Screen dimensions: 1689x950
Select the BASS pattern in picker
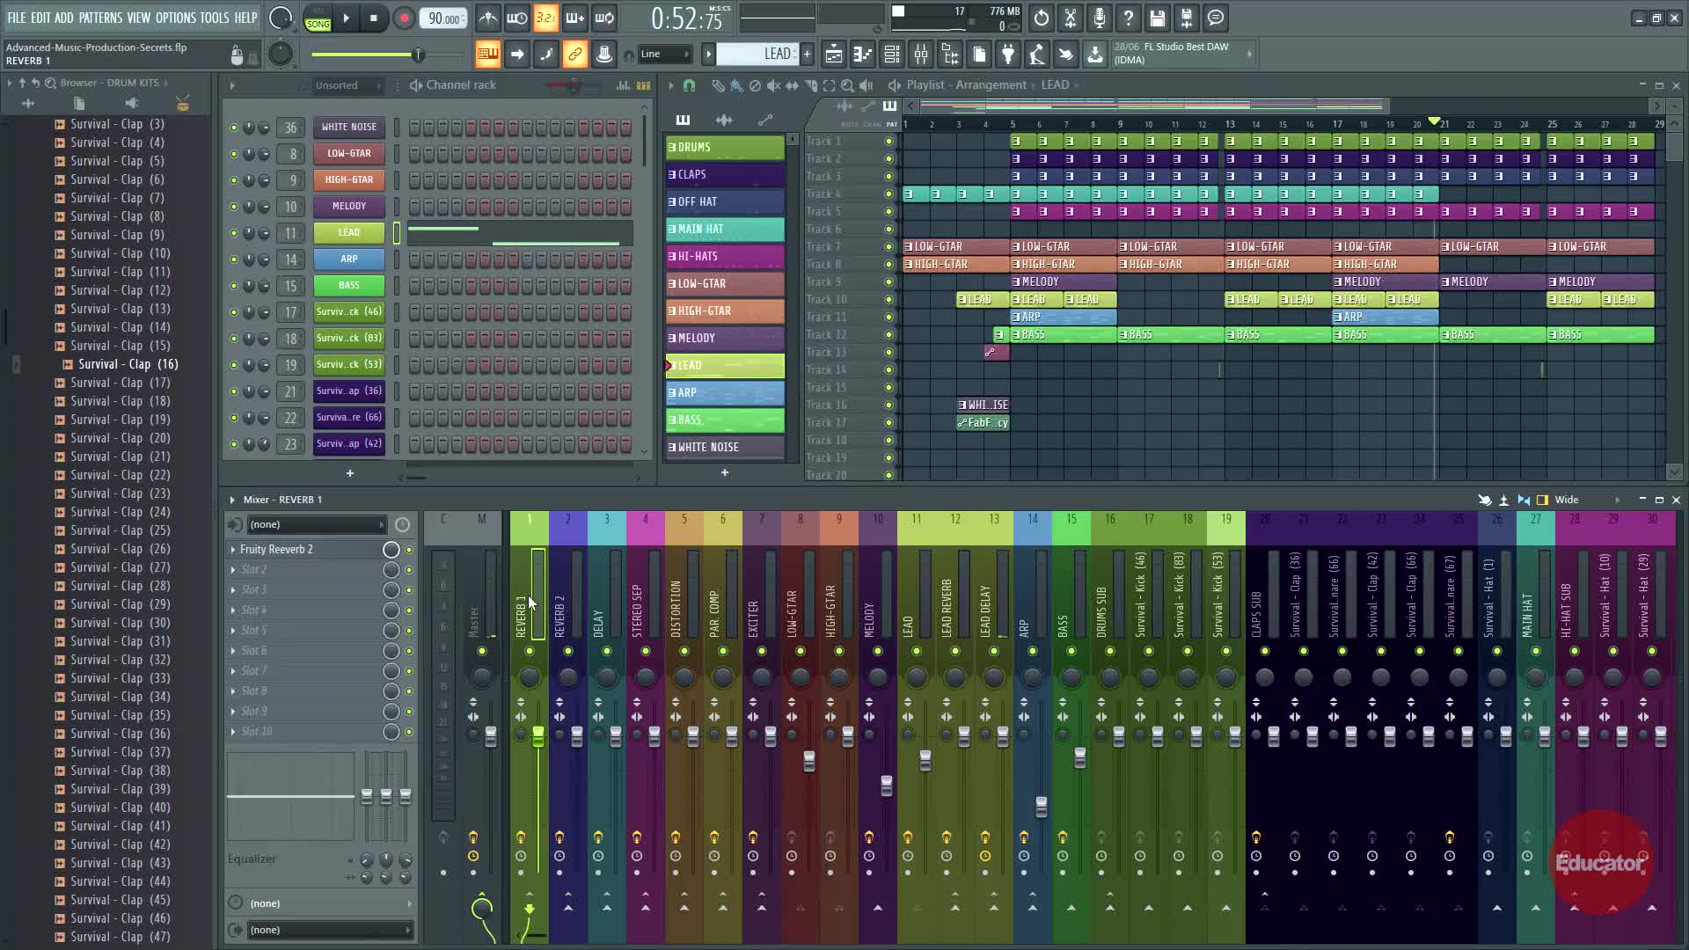click(x=725, y=420)
